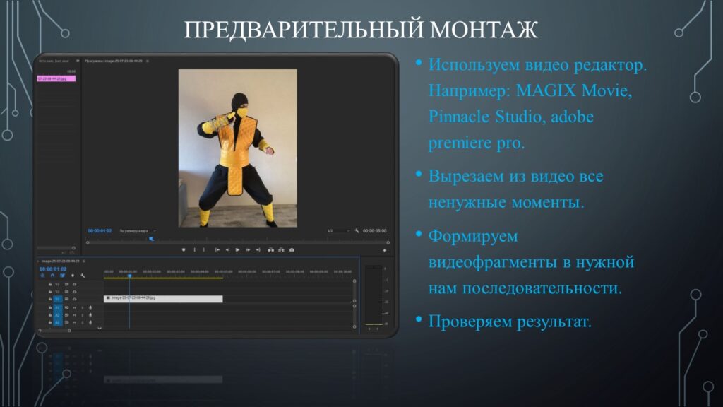The width and height of the screenshot is (723, 407).
Task: Mark In point in program monitor
Action: (194, 249)
